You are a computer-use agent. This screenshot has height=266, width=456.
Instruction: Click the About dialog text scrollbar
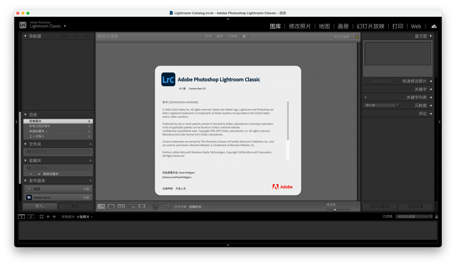(x=288, y=121)
